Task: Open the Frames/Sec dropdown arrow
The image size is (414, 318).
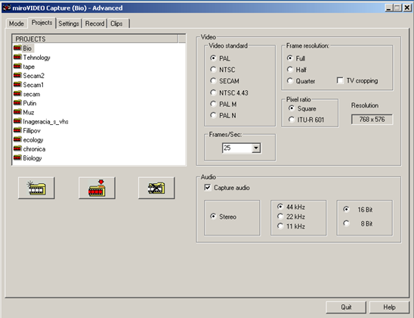Action: [x=256, y=148]
